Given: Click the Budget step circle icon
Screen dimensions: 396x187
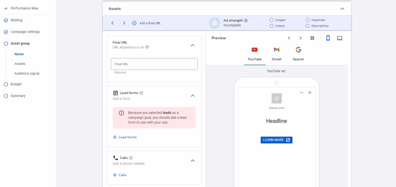Looking at the screenshot, I should click(6, 84).
